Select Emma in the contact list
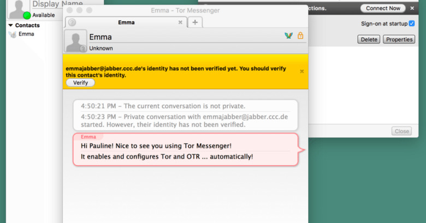The image size is (426, 223). [26, 34]
